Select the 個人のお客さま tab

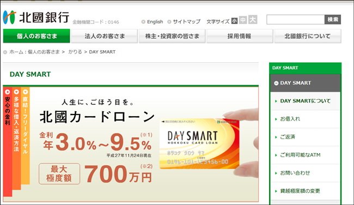pyautogui.click(x=36, y=36)
